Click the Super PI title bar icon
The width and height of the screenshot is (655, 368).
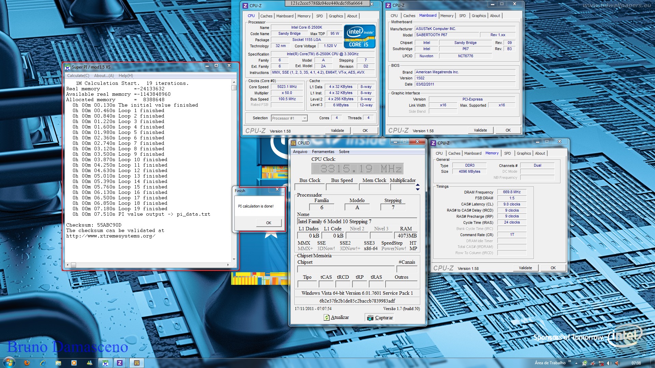pos(68,67)
